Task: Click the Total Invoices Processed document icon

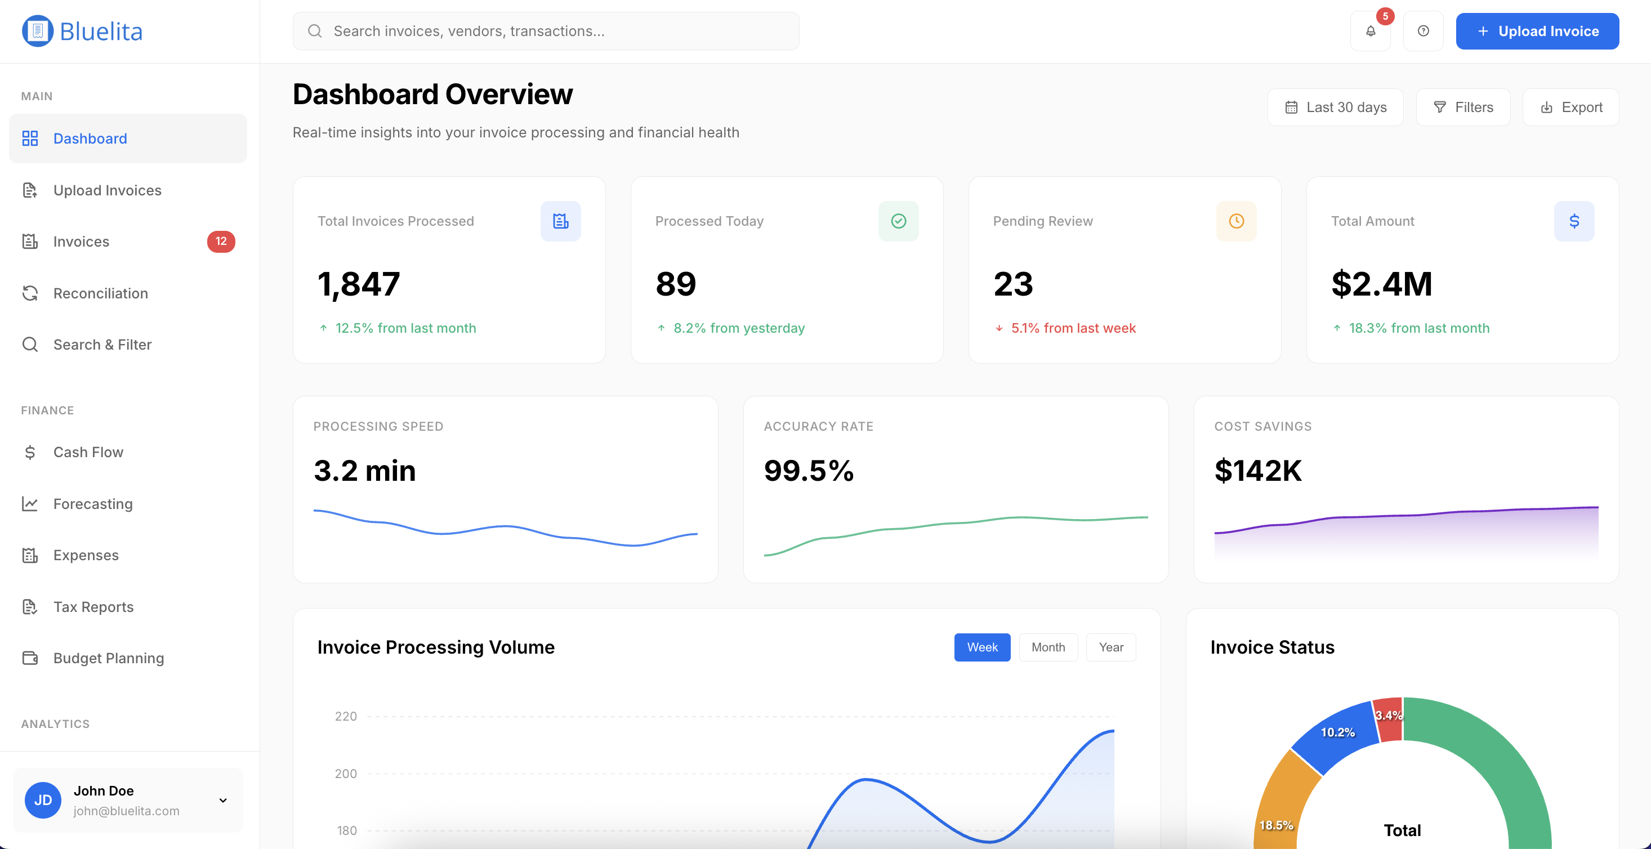Action: tap(560, 221)
